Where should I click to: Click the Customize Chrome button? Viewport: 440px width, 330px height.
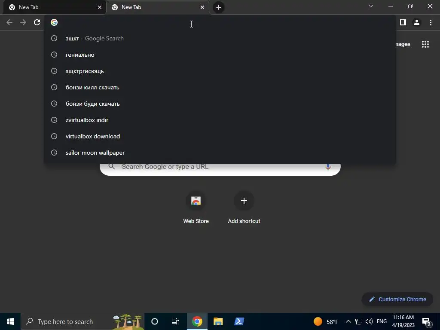[x=397, y=299]
